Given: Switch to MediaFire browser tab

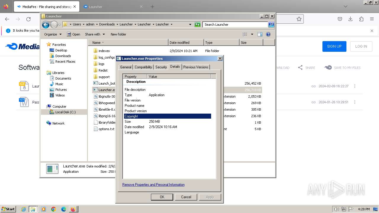Looking at the screenshot, I should coord(46,7).
